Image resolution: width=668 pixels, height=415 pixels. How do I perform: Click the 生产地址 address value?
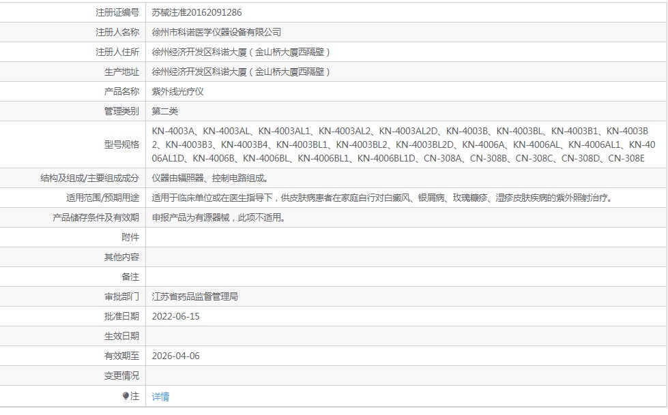(241, 72)
